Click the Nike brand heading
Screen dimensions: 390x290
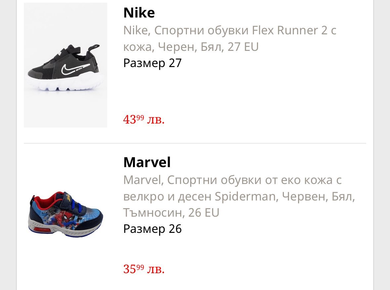[x=139, y=13]
